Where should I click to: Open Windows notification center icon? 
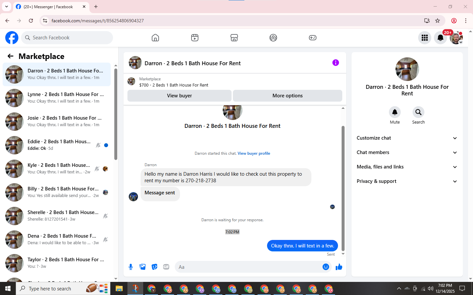462,288
